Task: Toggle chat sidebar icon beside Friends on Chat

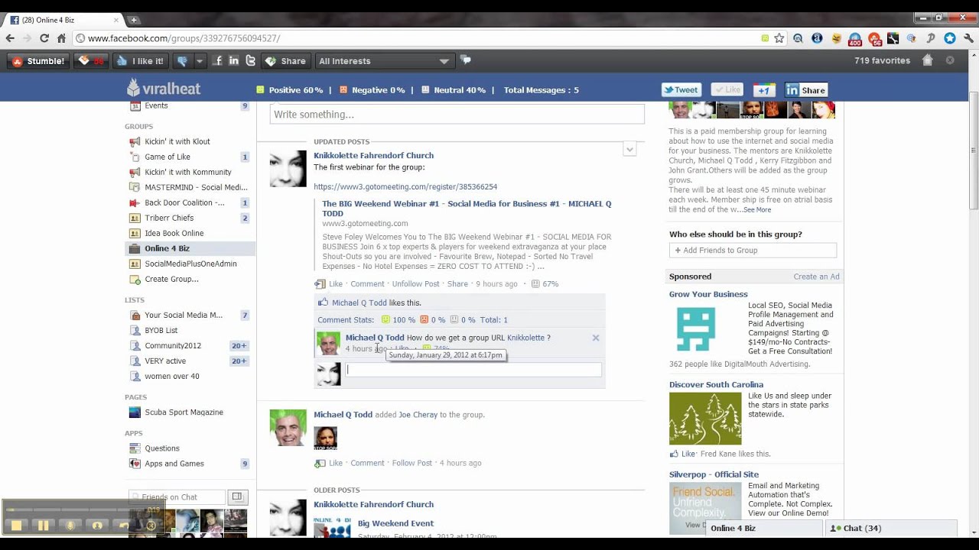Action: (x=237, y=497)
